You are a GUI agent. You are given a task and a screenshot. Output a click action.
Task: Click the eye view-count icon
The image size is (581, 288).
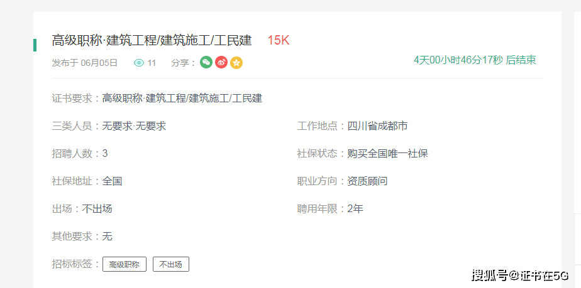click(x=139, y=63)
